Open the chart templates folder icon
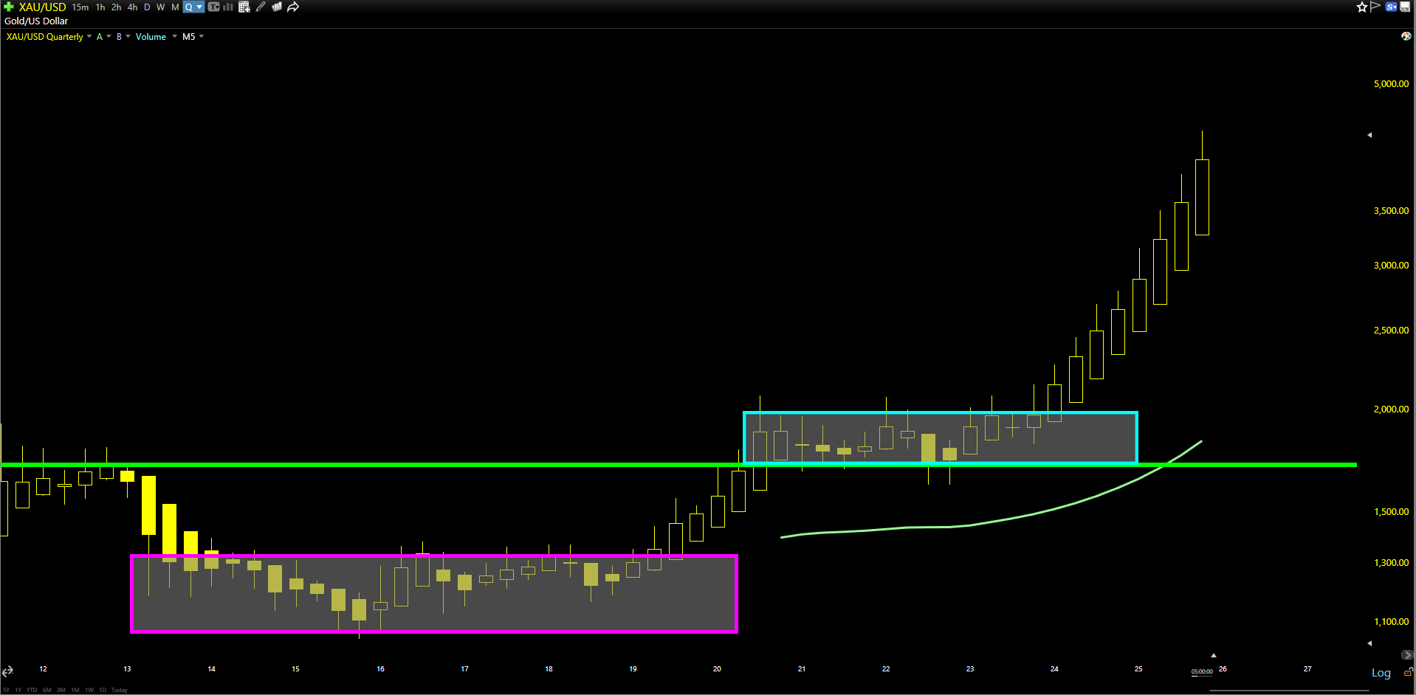1416x695 pixels. click(x=277, y=7)
